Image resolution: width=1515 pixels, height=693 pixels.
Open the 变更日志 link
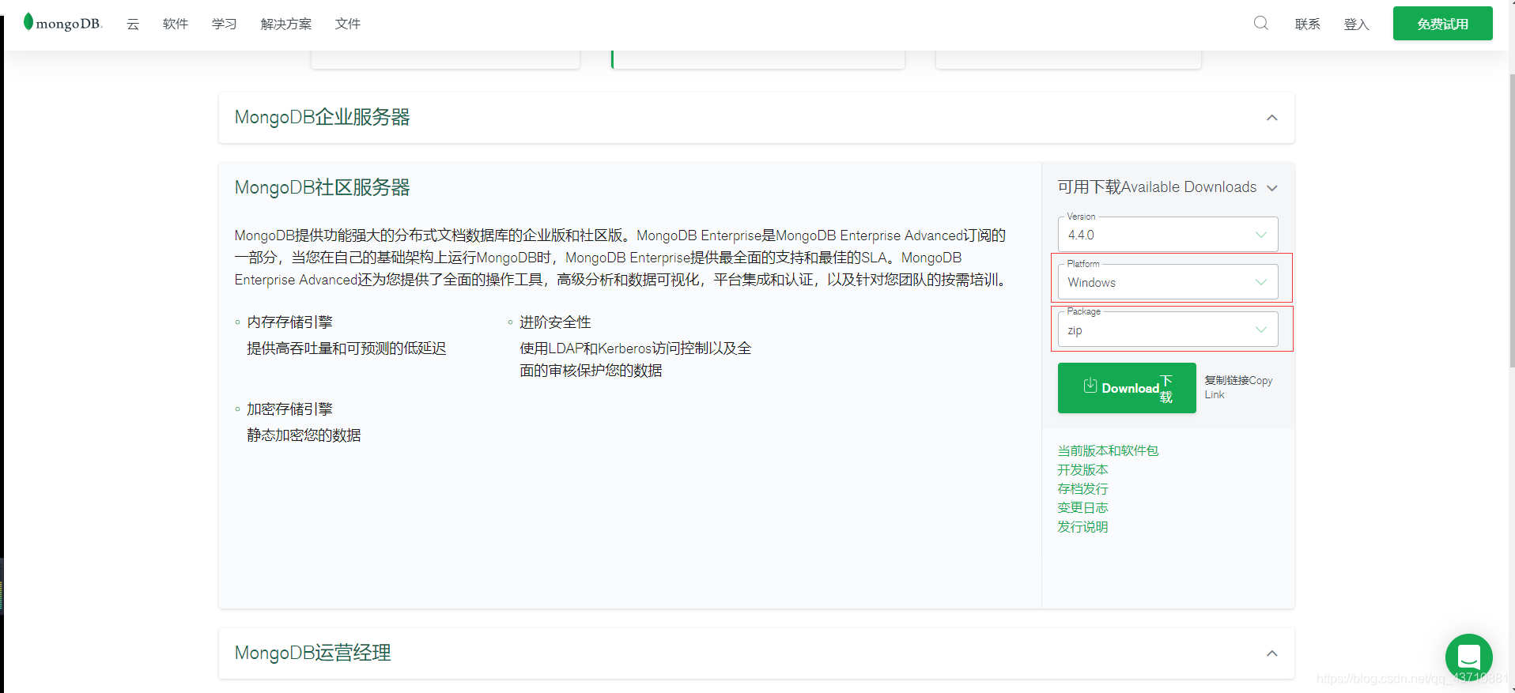1082,507
